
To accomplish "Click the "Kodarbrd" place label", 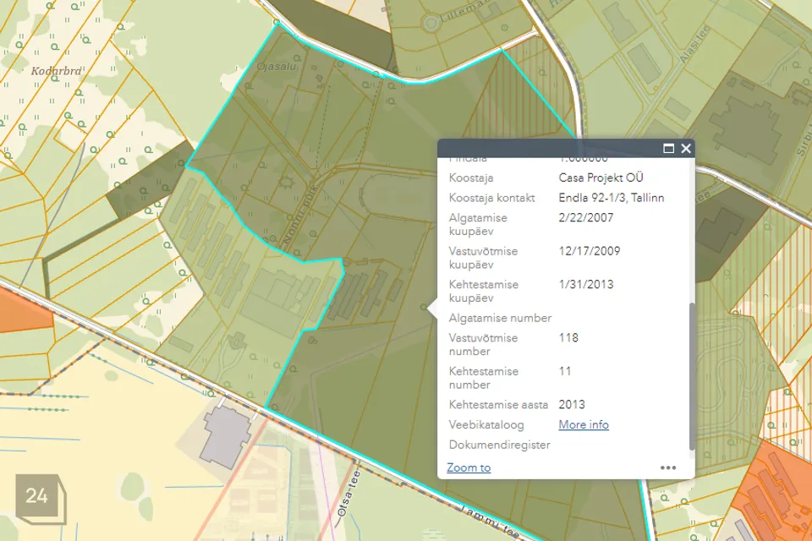I will coord(56,72).
